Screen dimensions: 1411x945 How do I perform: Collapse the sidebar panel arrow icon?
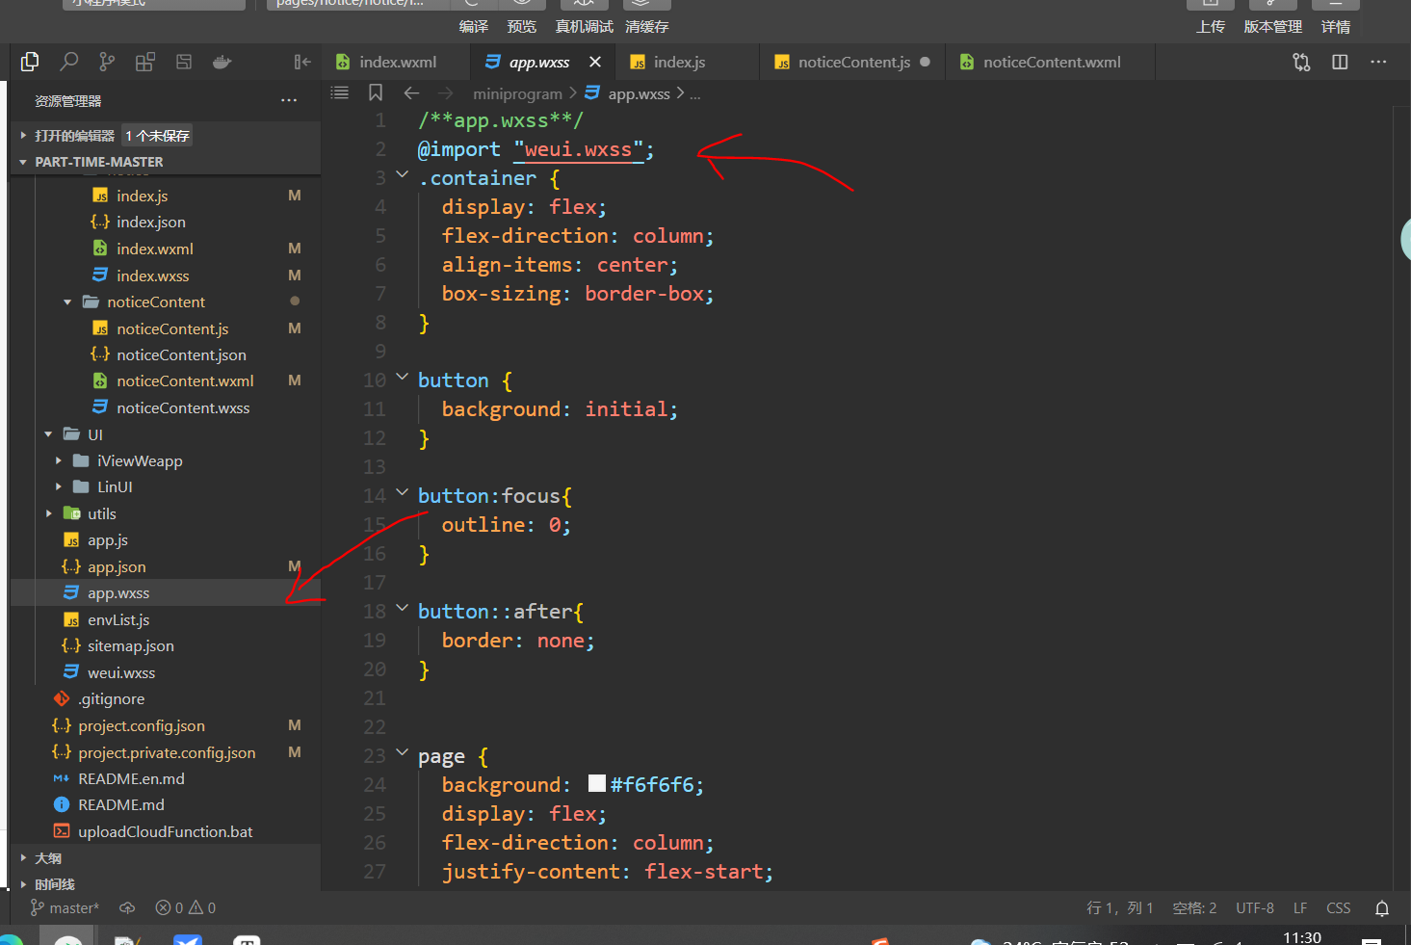(302, 62)
